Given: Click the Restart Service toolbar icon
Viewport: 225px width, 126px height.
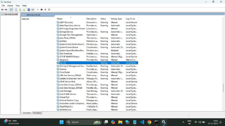Looking at the screenshot, I should pyautogui.click(x=49, y=10).
